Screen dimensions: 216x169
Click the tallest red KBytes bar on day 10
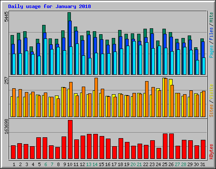click(x=70, y=139)
